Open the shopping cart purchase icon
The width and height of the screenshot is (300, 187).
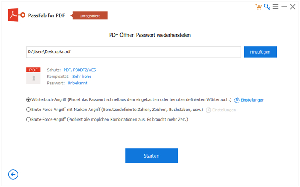(258, 7)
